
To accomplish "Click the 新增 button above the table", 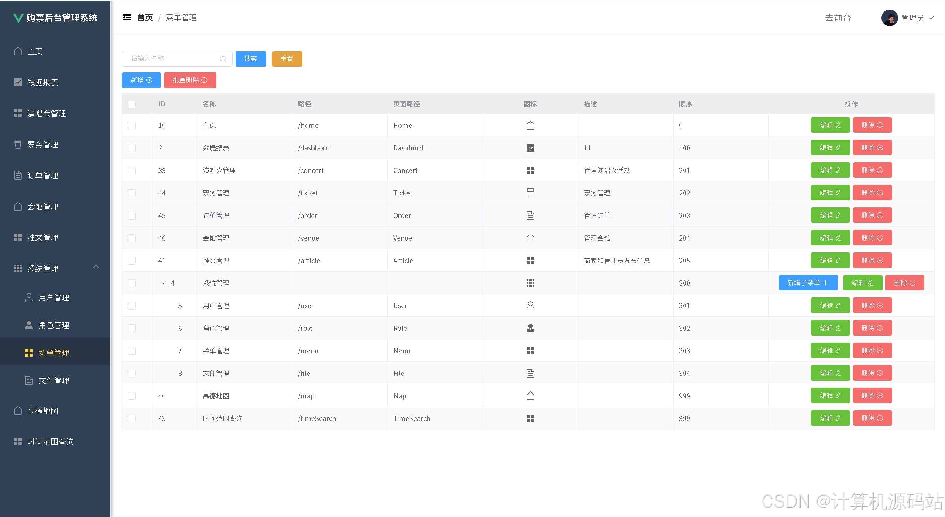I will click(x=141, y=80).
